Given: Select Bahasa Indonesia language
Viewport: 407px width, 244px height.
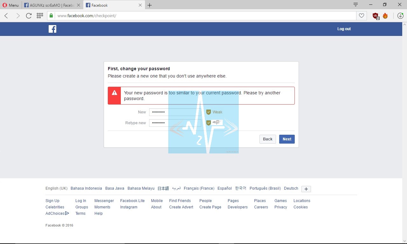Looking at the screenshot, I should [x=86, y=188].
